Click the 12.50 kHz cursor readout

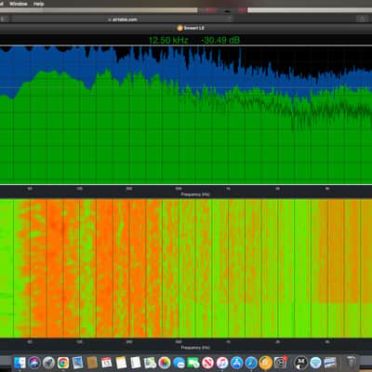coord(168,40)
